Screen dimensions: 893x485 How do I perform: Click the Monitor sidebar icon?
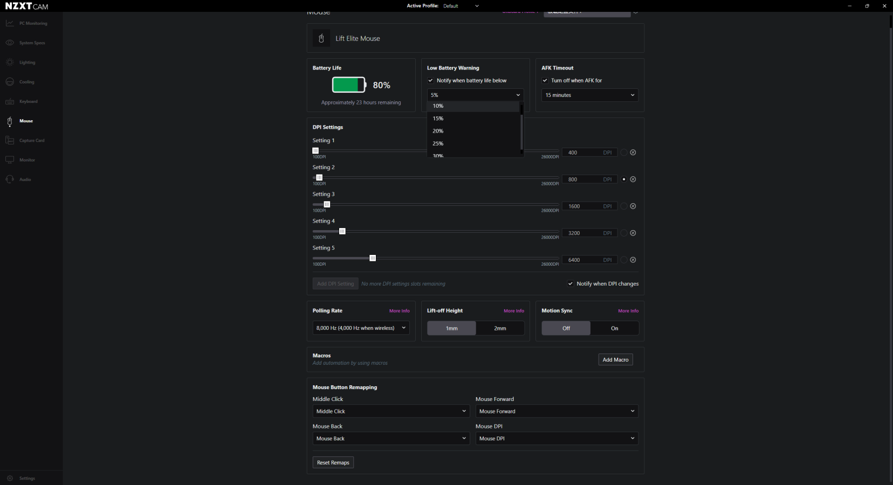(x=10, y=160)
